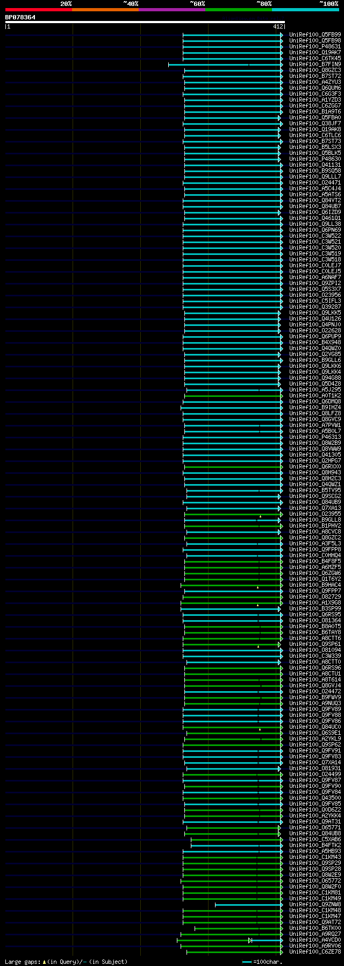Click the purple ~60% identity legend segment

tap(172, 10)
